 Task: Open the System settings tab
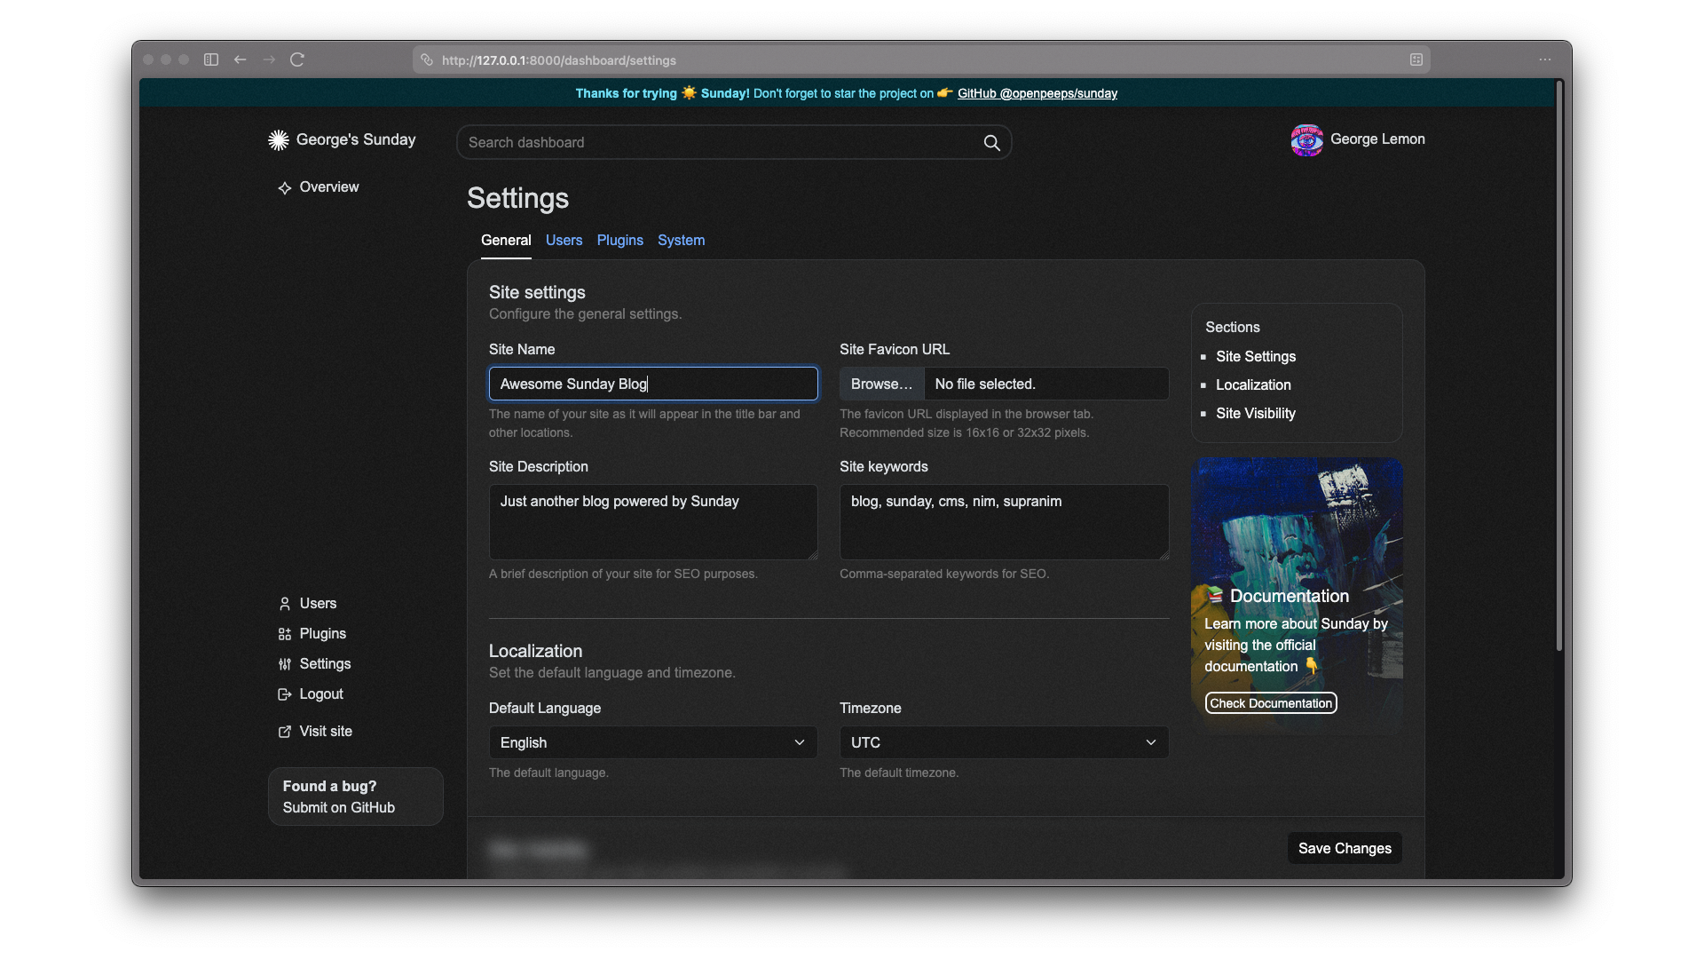pos(681,241)
